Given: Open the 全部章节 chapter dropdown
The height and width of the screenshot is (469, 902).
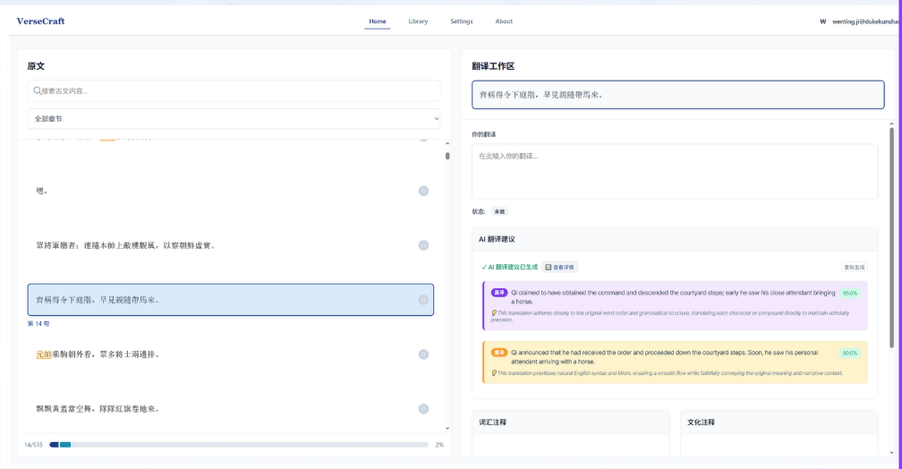Looking at the screenshot, I should click(x=234, y=118).
